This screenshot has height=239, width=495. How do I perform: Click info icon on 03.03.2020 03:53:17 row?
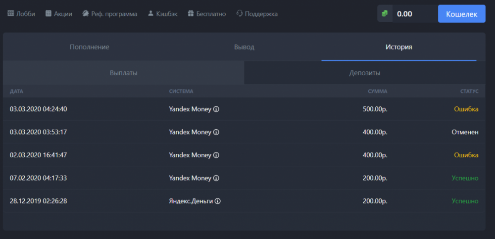pos(216,132)
